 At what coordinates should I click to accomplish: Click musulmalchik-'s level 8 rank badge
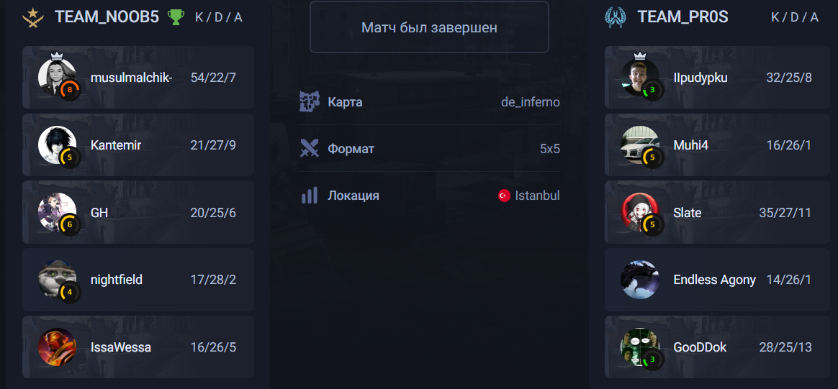[x=70, y=90]
